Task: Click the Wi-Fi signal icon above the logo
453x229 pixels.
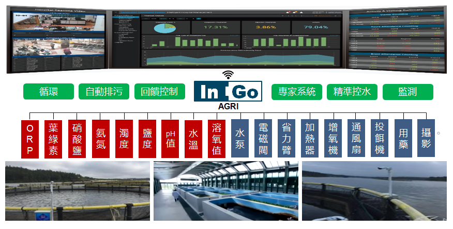Action: [x=228, y=75]
